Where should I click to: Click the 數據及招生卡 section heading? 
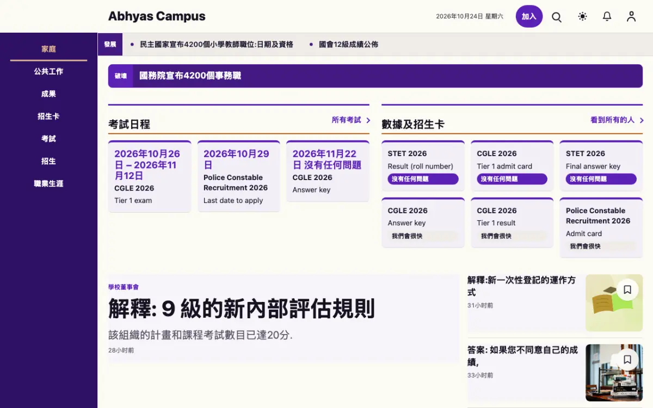click(x=413, y=125)
